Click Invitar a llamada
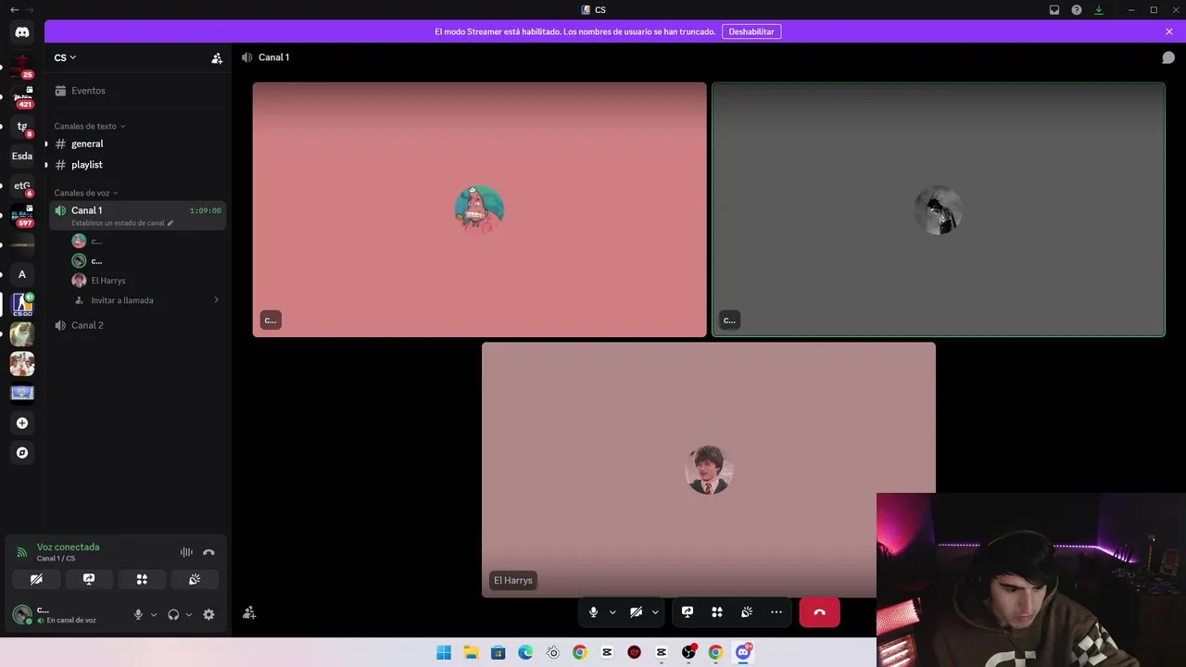Screen dimensions: 1186x667 [x=122, y=300]
